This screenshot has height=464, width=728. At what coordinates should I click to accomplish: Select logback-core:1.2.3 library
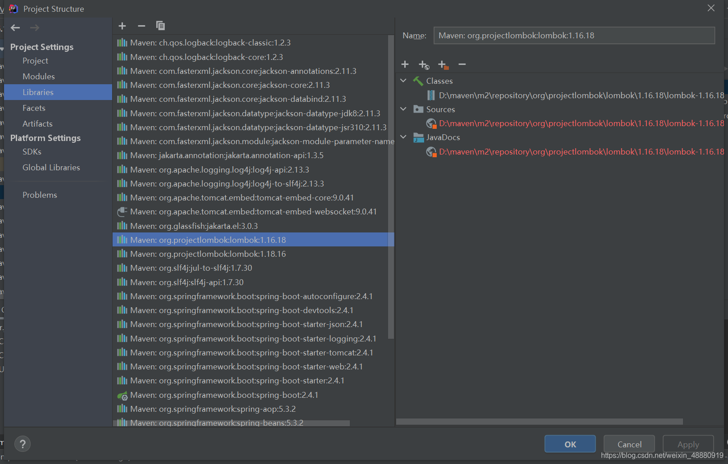pyautogui.click(x=253, y=57)
